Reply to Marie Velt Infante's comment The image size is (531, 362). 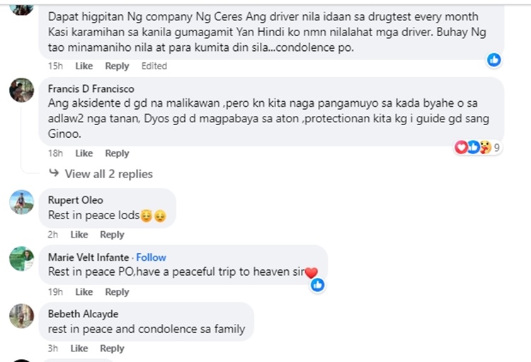pyautogui.click(x=117, y=291)
